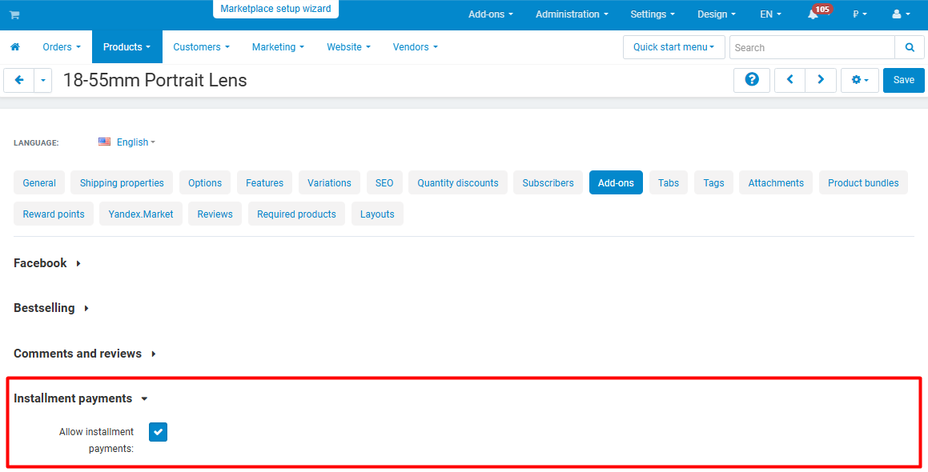Image resolution: width=928 pixels, height=472 pixels.
Task: Click the search magnifier icon
Action: pyautogui.click(x=910, y=47)
